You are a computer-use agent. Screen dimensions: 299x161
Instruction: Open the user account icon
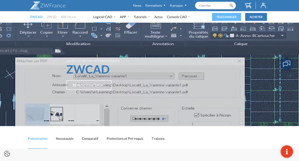click(x=263, y=6)
